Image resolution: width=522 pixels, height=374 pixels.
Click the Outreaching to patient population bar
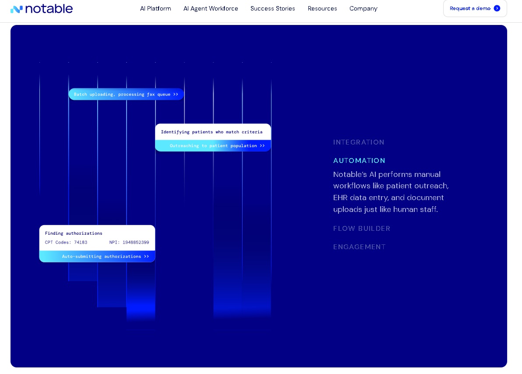coord(213,145)
